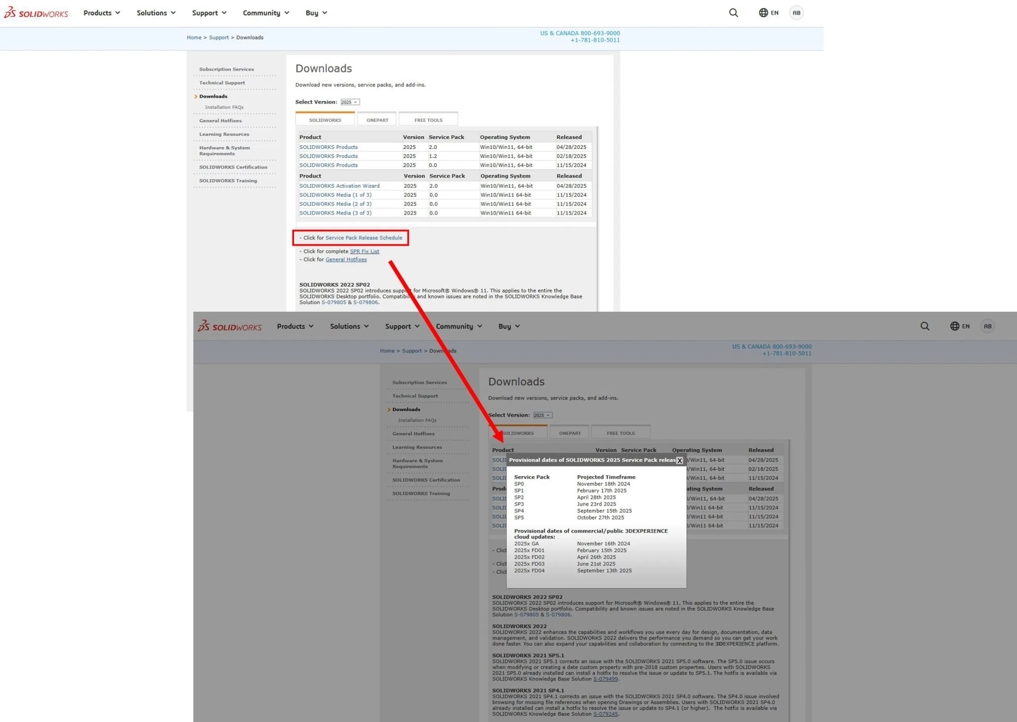Open Installation FAQs in the upper page sidebar
The image size is (1017, 722).
point(224,107)
